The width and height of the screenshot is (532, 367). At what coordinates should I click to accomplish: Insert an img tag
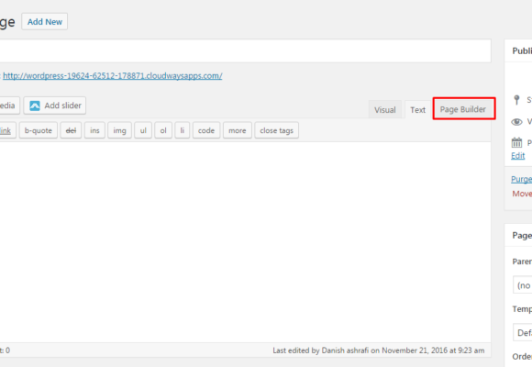click(119, 130)
